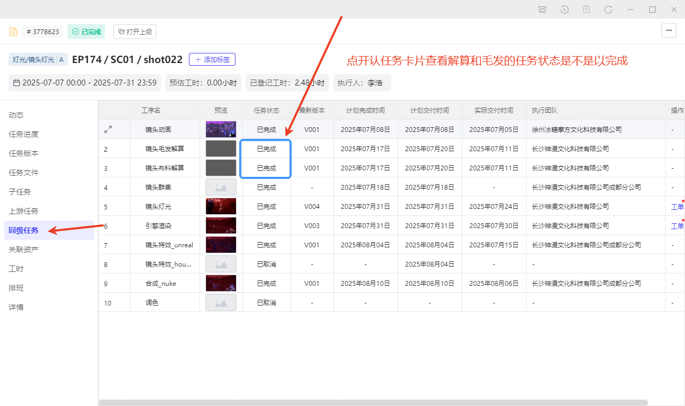This screenshot has height=406, width=685.
Task: Click the date range field with calendar icon
Action: pos(85,83)
